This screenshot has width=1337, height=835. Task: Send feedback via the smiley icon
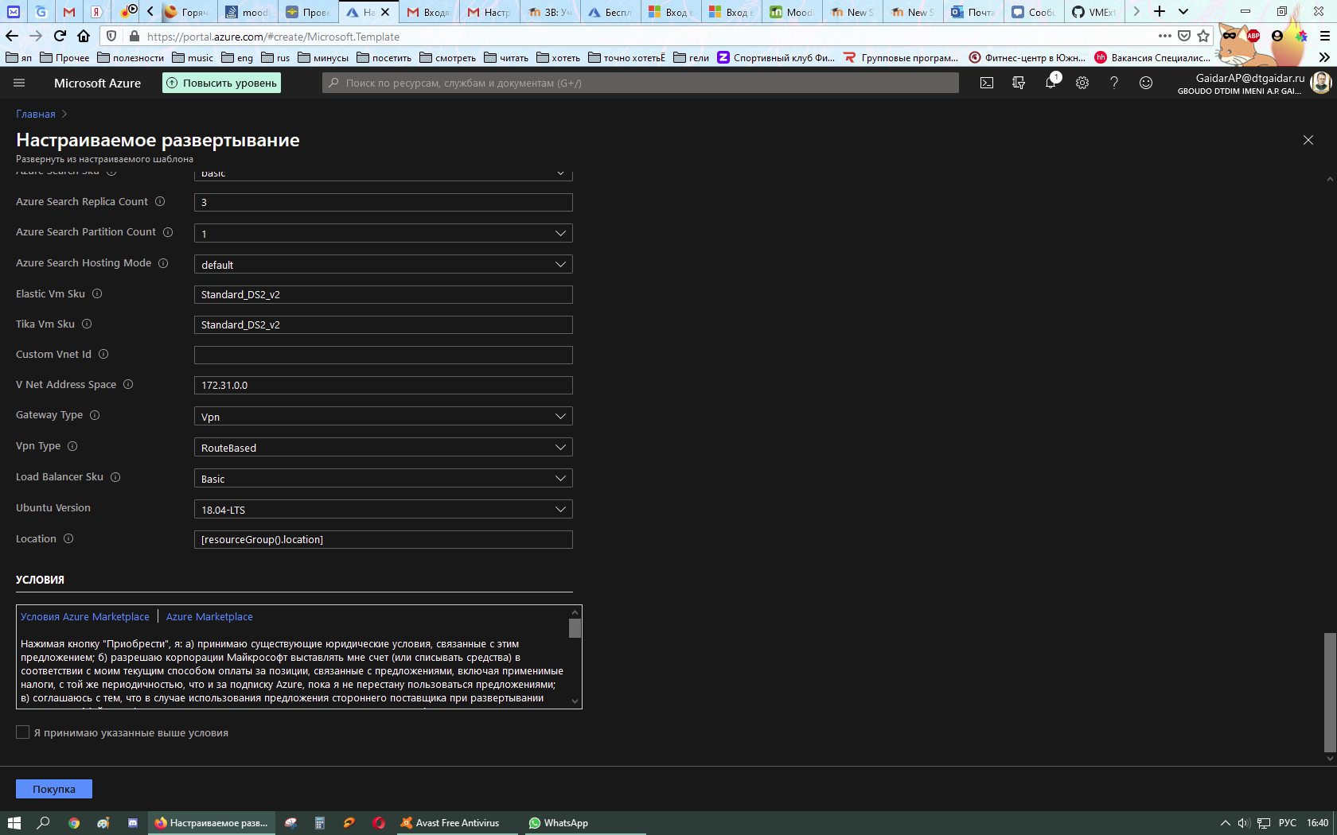(x=1146, y=83)
